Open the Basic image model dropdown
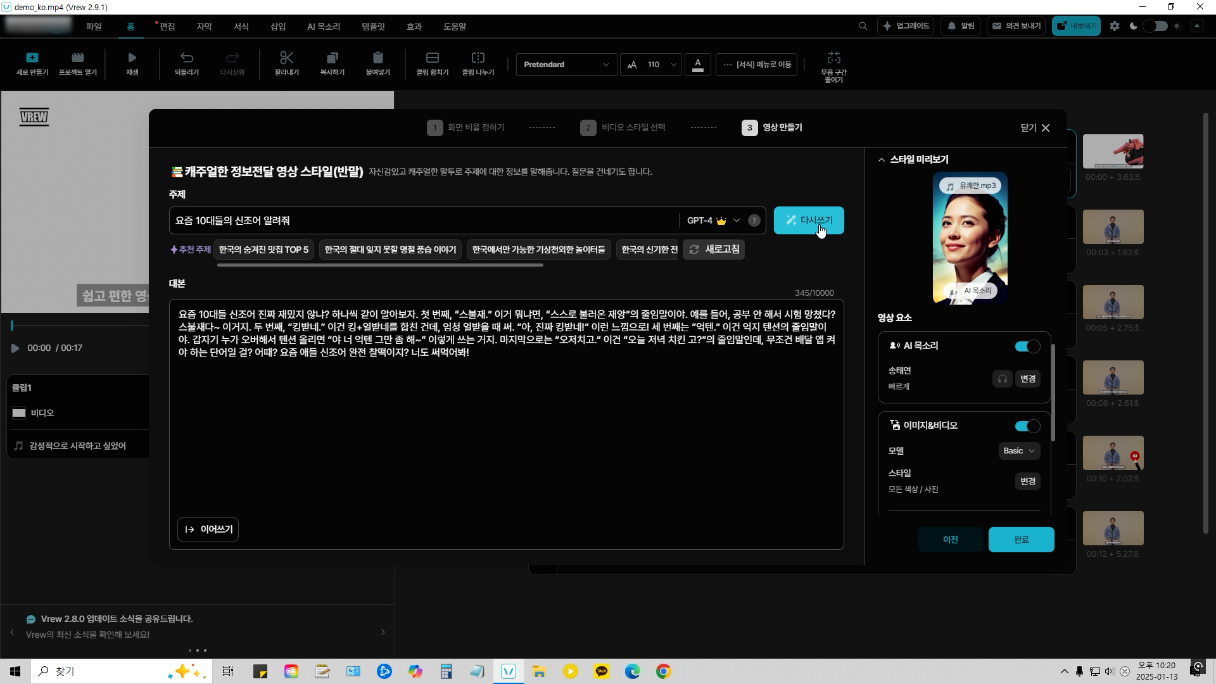1216x684 pixels. pyautogui.click(x=1018, y=451)
